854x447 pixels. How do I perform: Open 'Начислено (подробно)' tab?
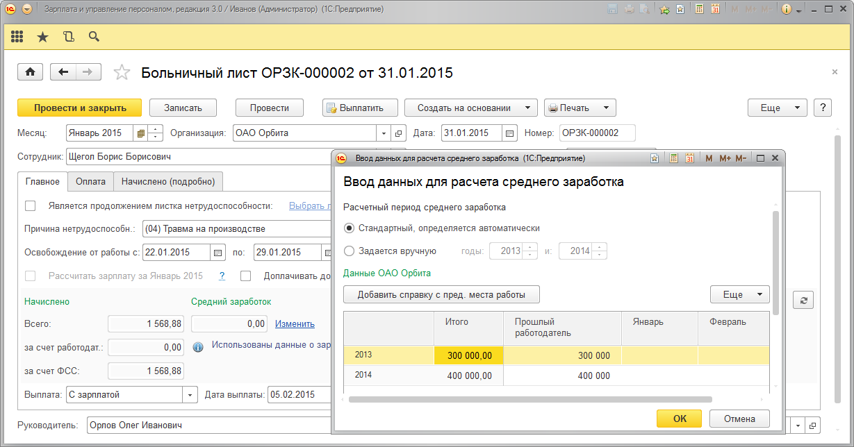(x=167, y=182)
